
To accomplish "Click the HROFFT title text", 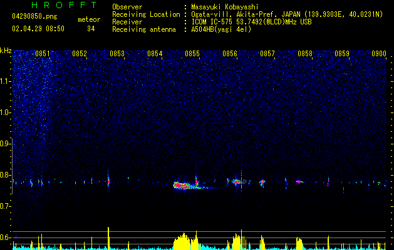I will (64, 5).
